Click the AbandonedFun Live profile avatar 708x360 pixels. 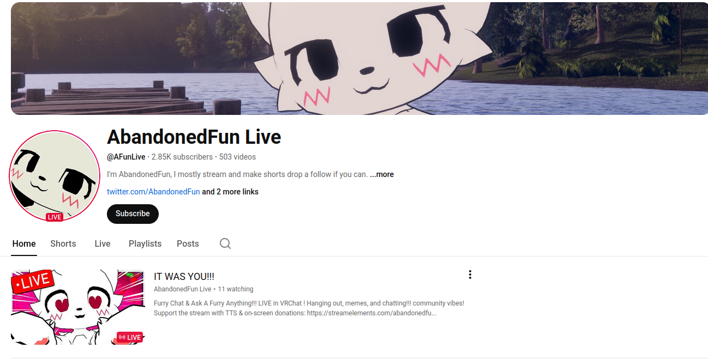tap(55, 176)
